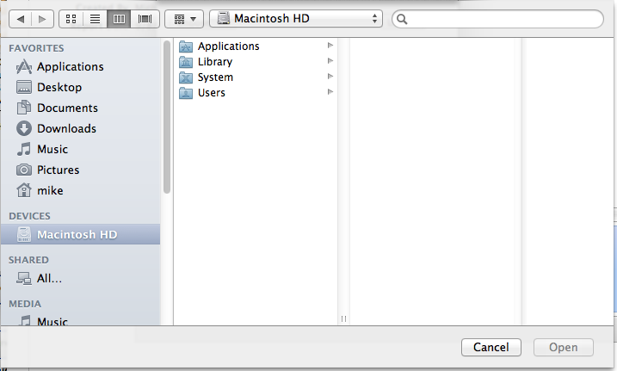Go back with the left arrow
Screen dimensions: 617x371
tap(21, 19)
